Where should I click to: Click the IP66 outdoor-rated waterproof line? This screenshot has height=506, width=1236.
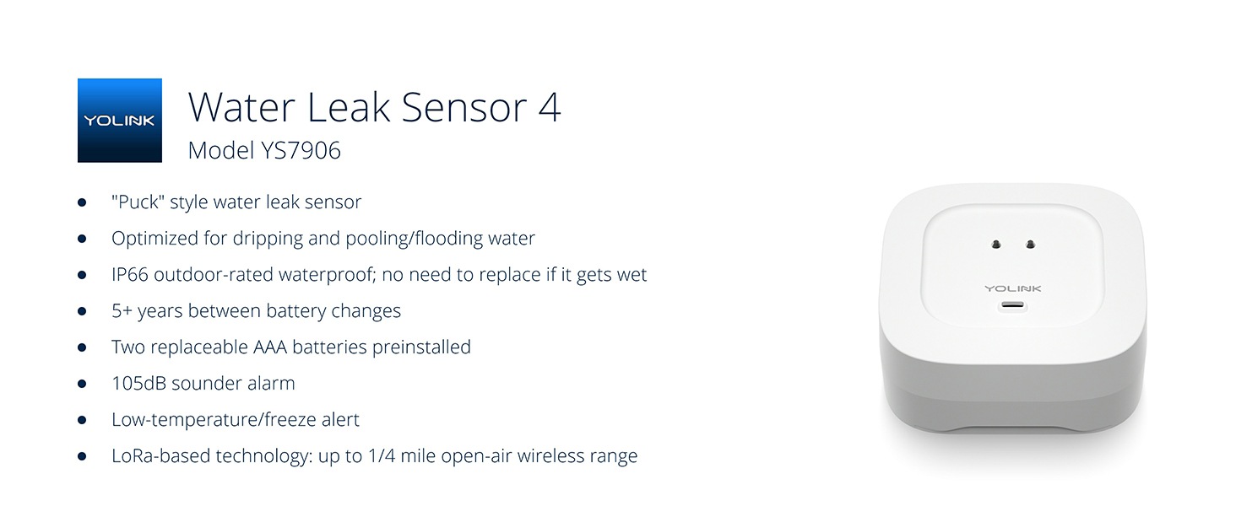379,275
